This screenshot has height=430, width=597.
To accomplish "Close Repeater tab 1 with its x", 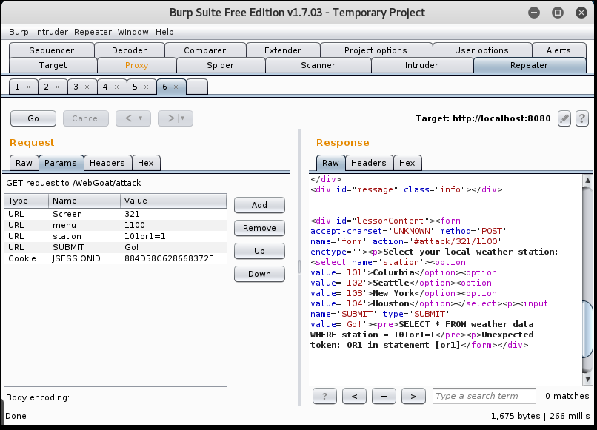I will [x=28, y=87].
